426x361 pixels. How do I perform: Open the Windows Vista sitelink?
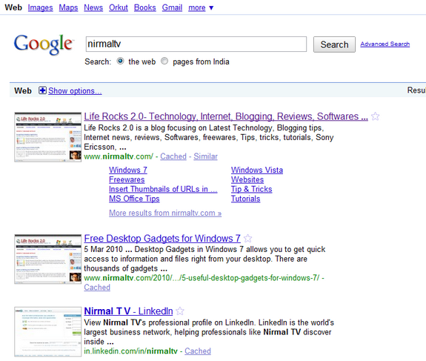[x=257, y=170]
